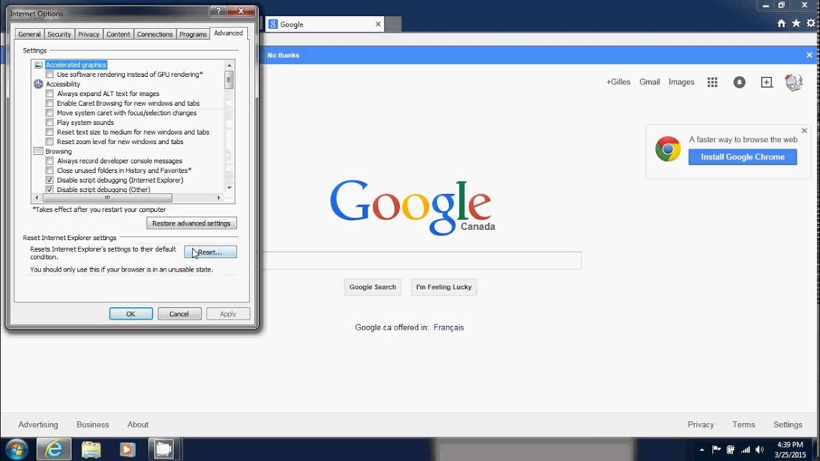Image resolution: width=820 pixels, height=461 pixels.
Task: Check Close unused folders in History
Action: [49, 170]
